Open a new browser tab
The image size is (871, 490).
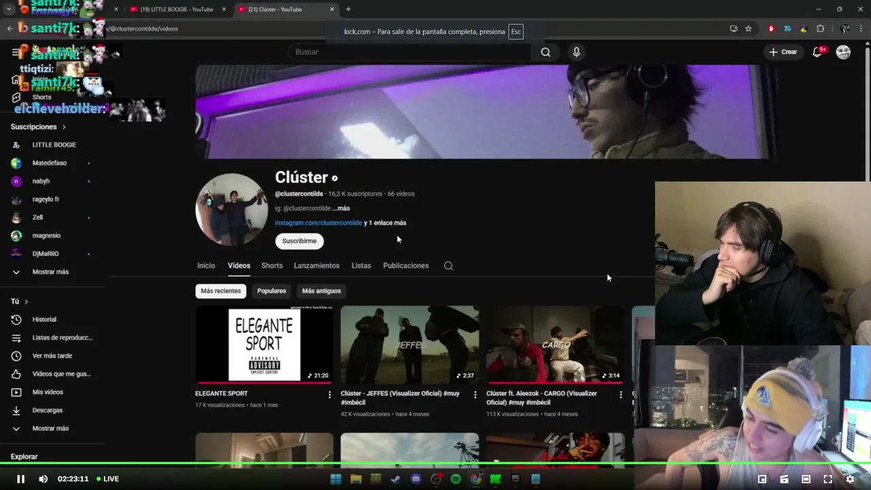pos(348,10)
